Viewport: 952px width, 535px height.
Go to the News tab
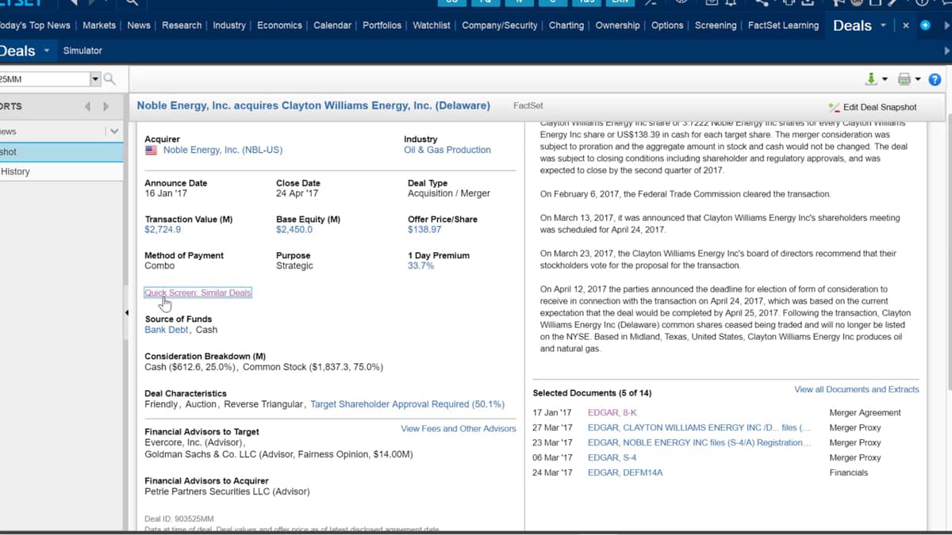[139, 25]
